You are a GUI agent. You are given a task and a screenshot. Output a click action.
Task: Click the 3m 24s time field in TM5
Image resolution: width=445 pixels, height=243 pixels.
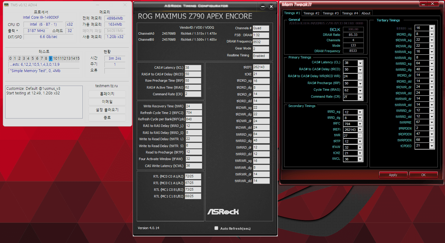(x=115, y=58)
